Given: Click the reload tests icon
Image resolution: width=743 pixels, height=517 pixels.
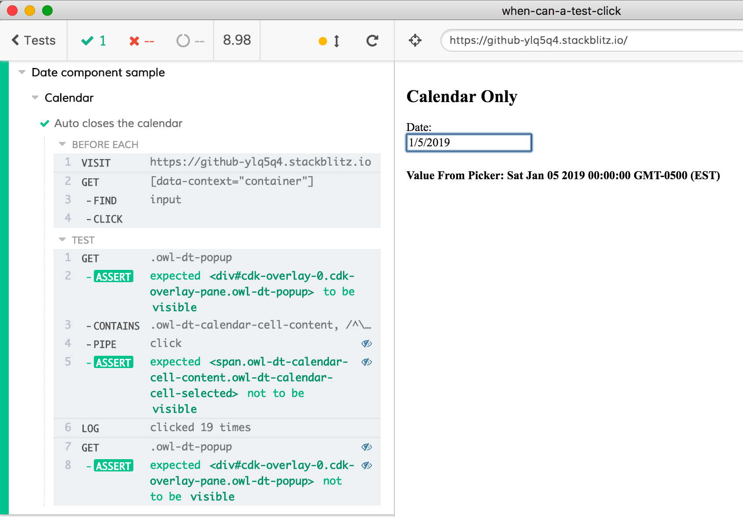Looking at the screenshot, I should pyautogui.click(x=372, y=41).
